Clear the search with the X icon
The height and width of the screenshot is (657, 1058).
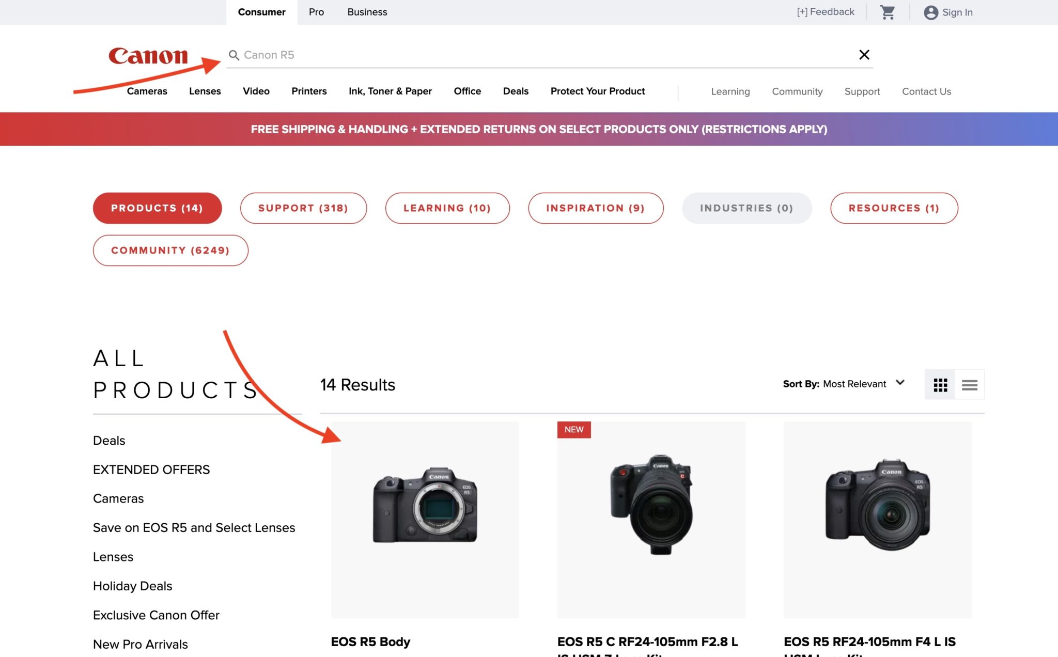(863, 54)
